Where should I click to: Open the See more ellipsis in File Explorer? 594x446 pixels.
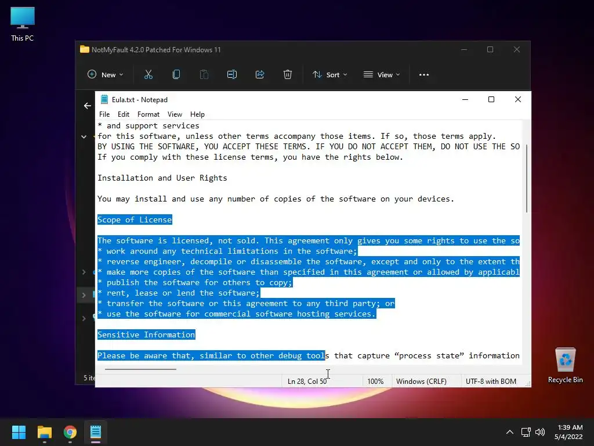click(424, 75)
